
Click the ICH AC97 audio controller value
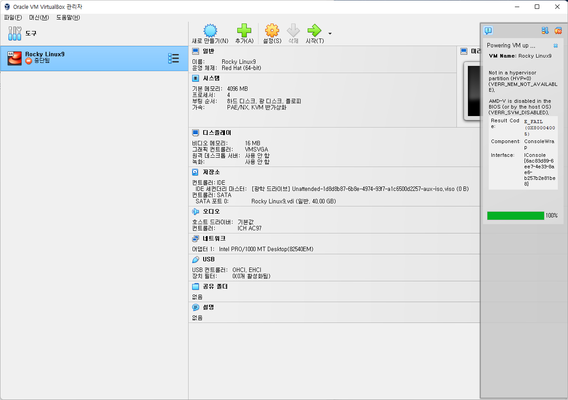249,228
